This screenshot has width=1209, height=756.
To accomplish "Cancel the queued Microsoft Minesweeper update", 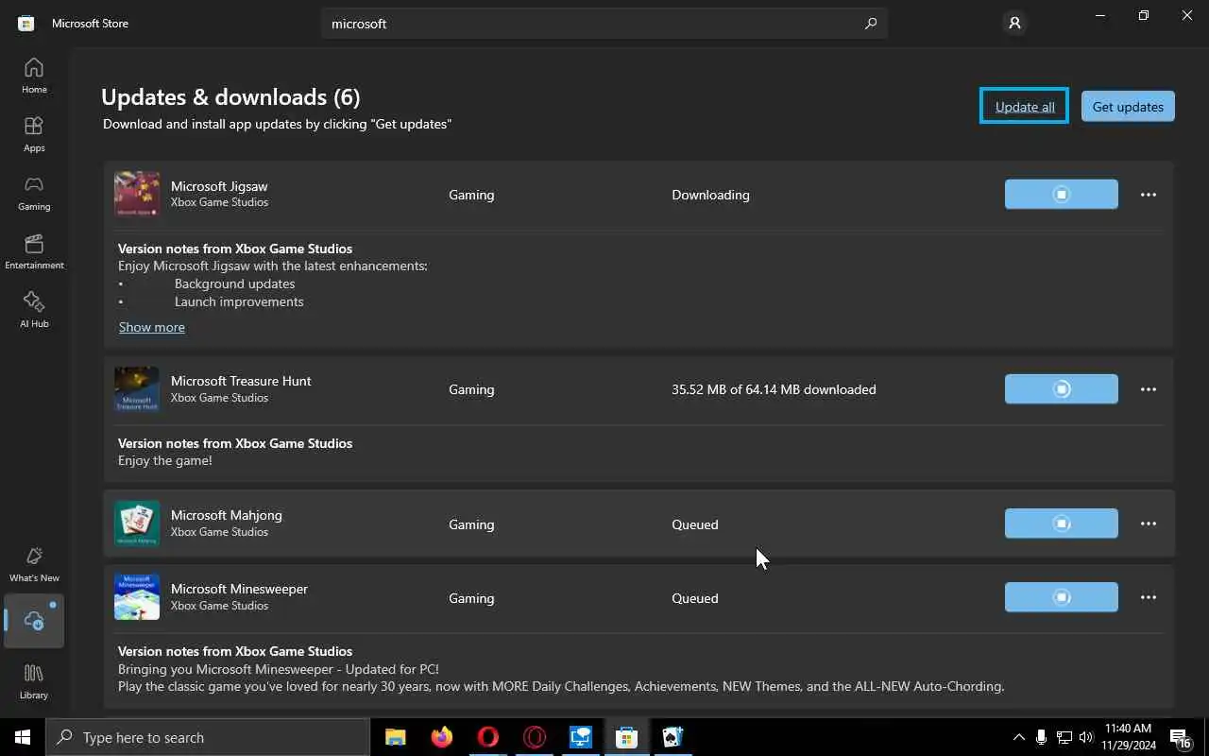I will pyautogui.click(x=1062, y=597).
